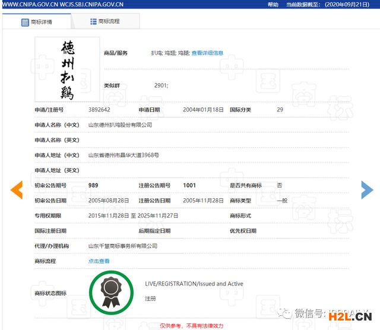The width and height of the screenshot is (380, 330).
Task: Click the data date (2020年09月21日) text
Action: (x=347, y=5)
